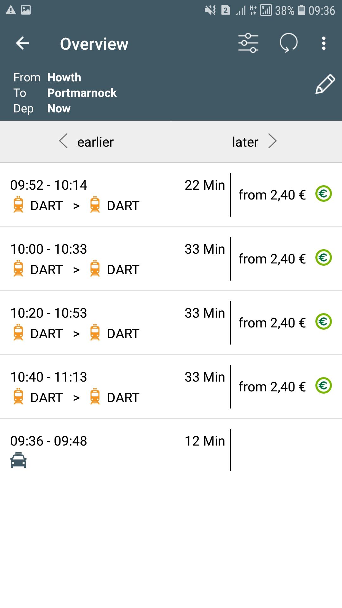Select the taxi car icon
This screenshot has height=608, width=342.
click(18, 460)
